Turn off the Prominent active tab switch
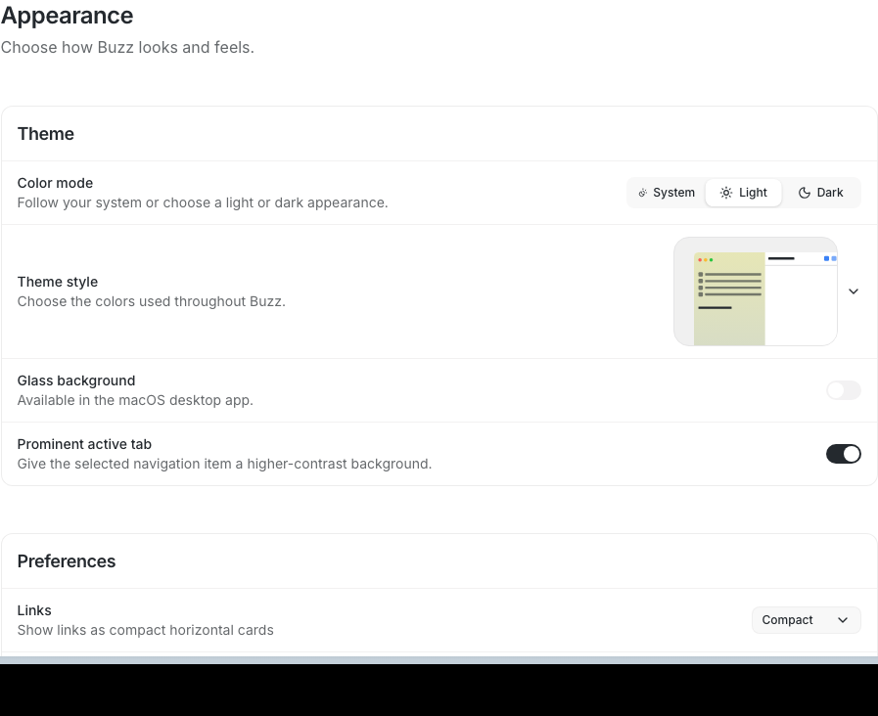Screen dimensions: 878x716 tap(844, 454)
